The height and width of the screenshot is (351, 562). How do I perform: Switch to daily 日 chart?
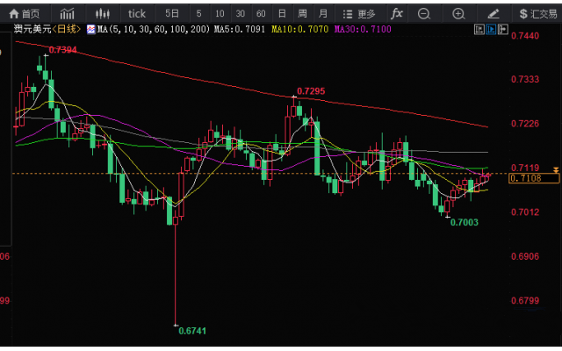tap(282, 14)
